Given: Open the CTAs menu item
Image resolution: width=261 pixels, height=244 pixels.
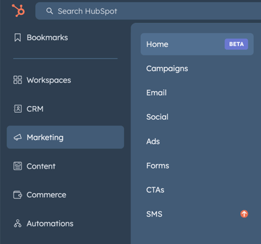Looking at the screenshot, I should click(155, 190).
